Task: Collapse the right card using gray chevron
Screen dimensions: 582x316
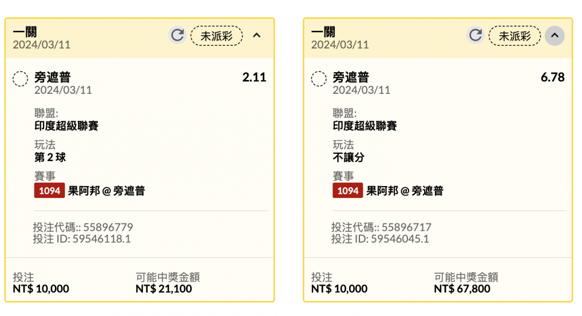Action: [x=555, y=36]
